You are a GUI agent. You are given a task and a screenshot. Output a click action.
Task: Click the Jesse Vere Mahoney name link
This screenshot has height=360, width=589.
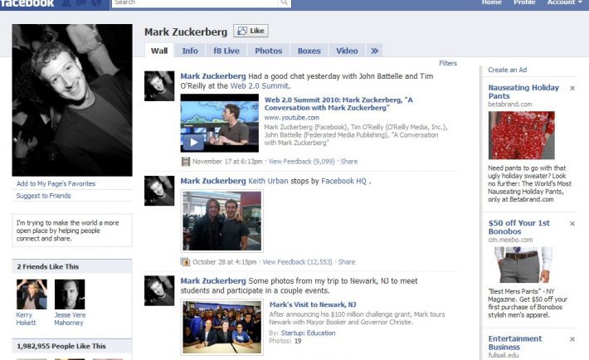[x=70, y=319]
